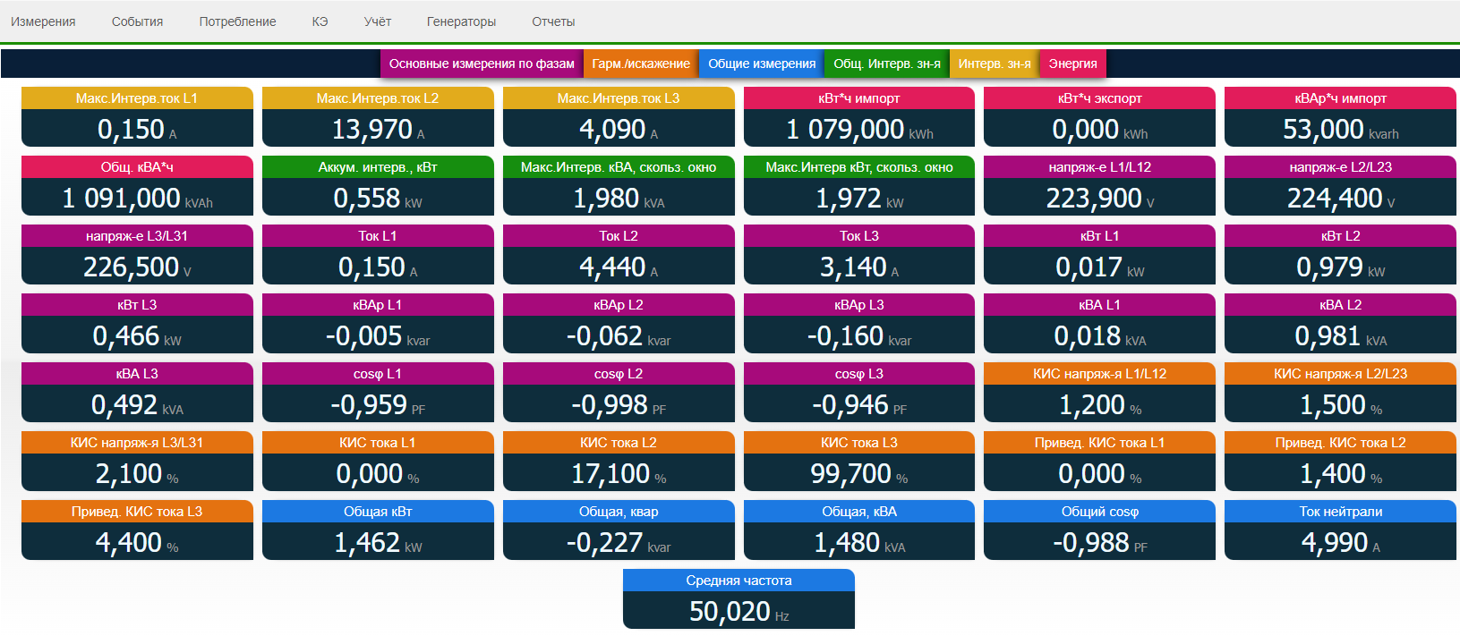1460x636 pixels.
Task: Filter by Гарм./искажение category
Action: pyautogui.click(x=641, y=64)
